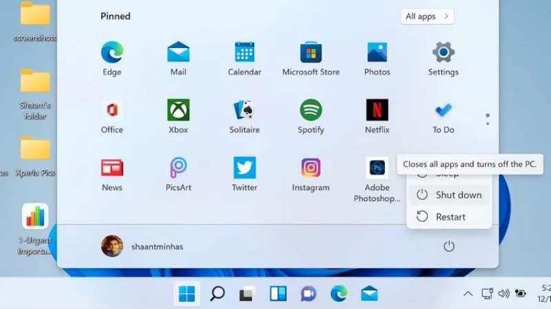
Task: Open the Calendar pinned app
Action: 245,59
